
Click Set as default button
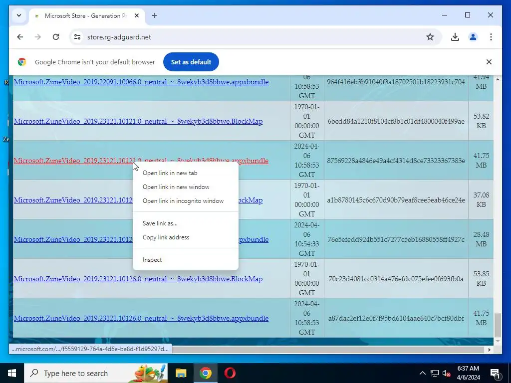pos(191,62)
